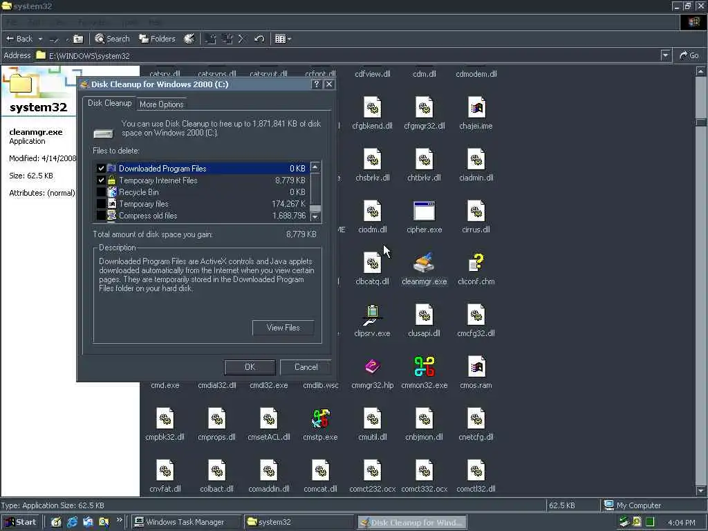
Task: Open the History toolbar icon
Action: pos(189,39)
